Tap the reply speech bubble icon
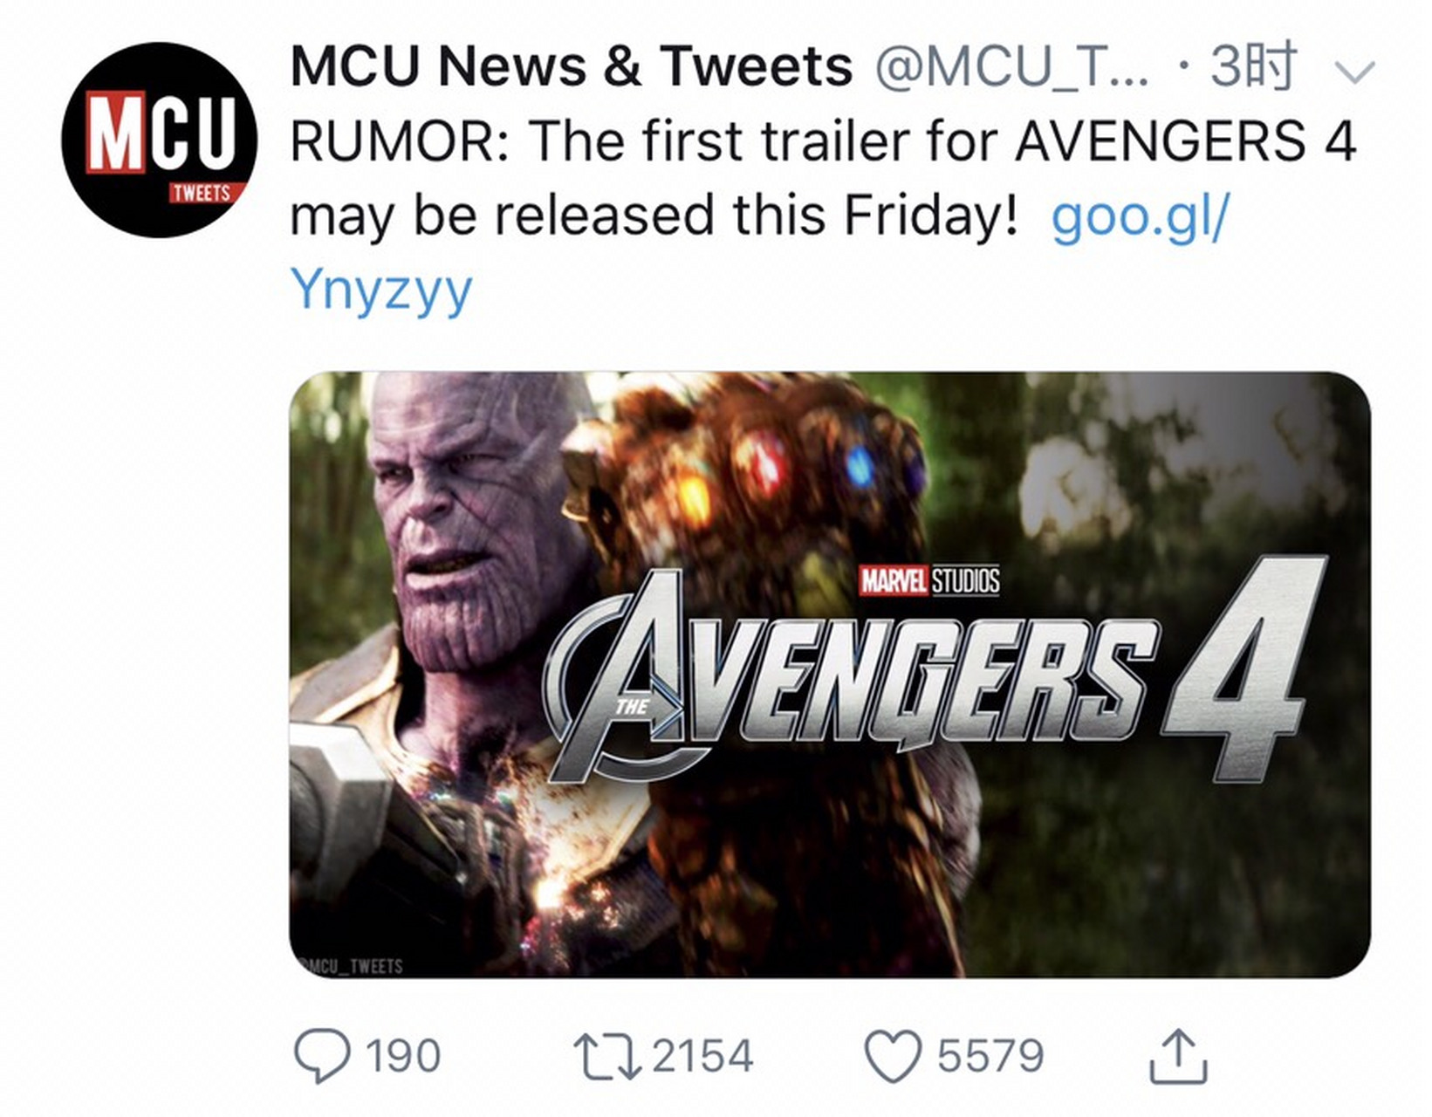Screen dimensions: 1432x1117 pyautogui.click(x=322, y=1056)
